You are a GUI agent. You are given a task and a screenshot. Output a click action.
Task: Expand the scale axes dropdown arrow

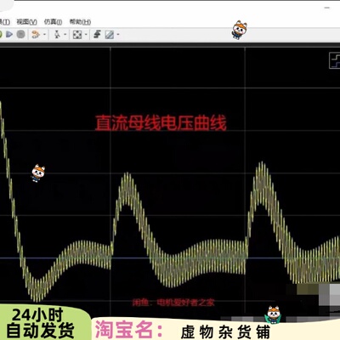86,35
